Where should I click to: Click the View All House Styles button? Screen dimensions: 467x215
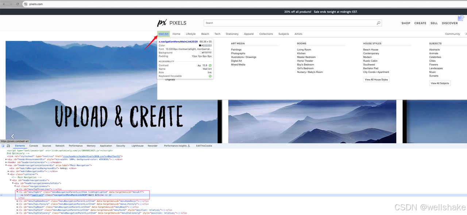tap(377, 79)
